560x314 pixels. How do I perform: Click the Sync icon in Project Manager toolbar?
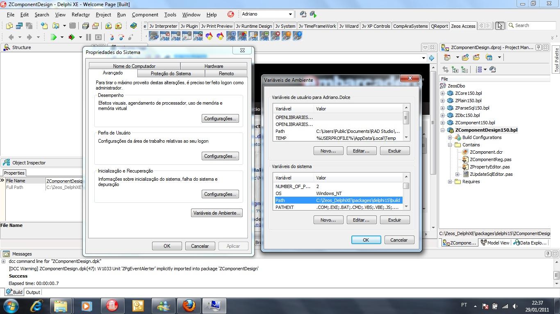click(x=446, y=70)
